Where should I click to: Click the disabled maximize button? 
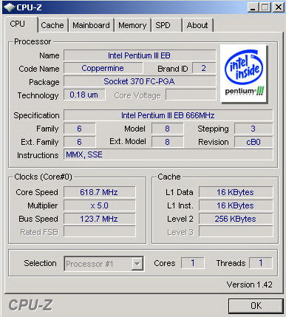265,7
